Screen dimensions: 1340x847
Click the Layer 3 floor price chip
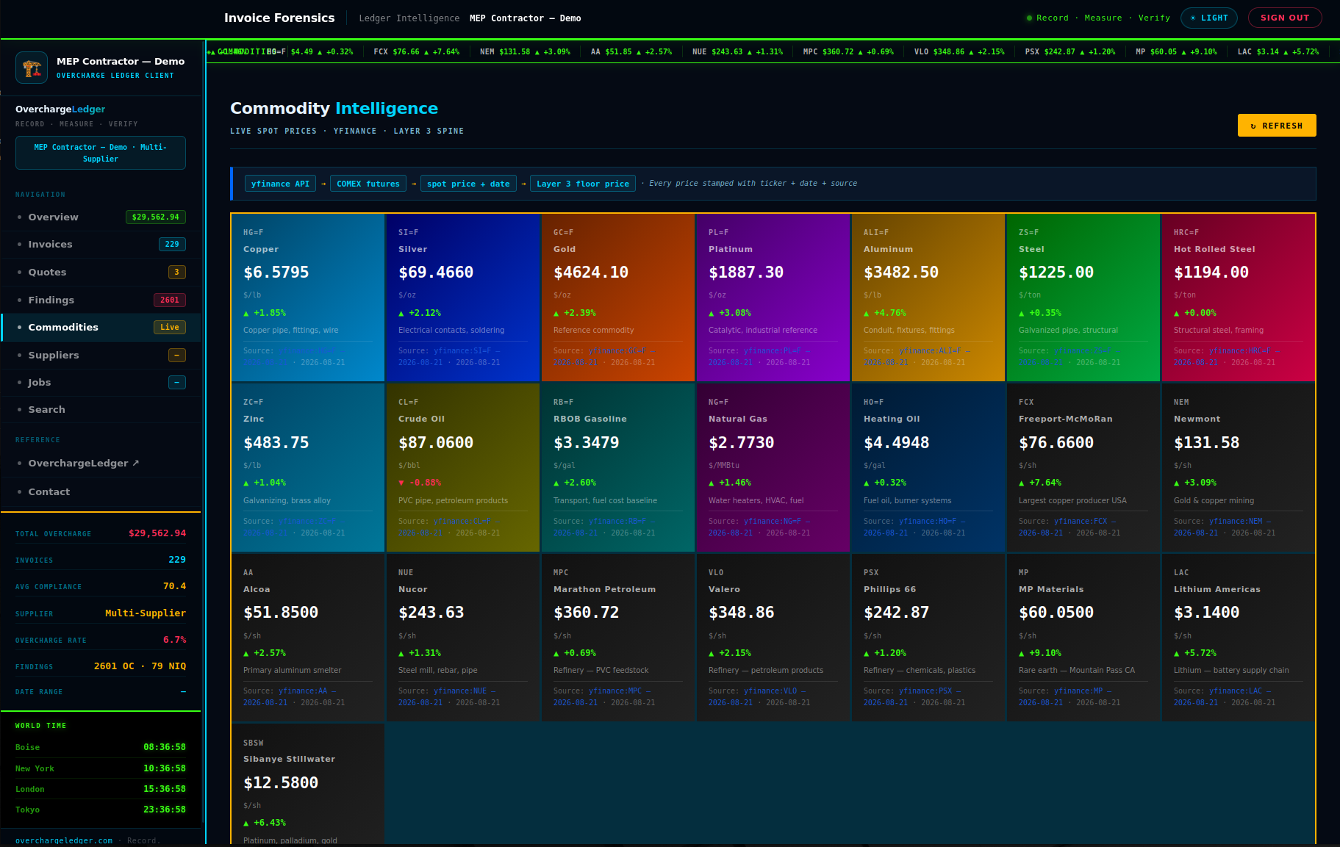pos(583,184)
